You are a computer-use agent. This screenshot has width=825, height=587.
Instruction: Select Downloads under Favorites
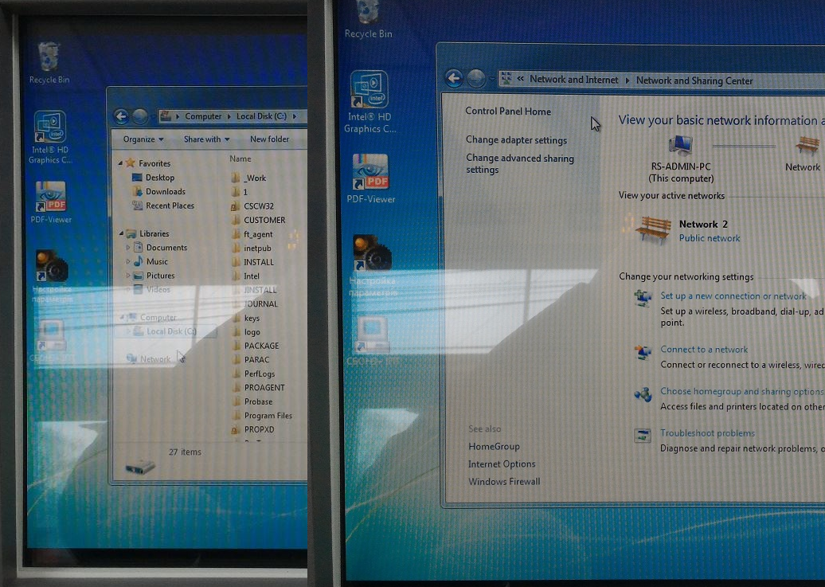tap(165, 192)
